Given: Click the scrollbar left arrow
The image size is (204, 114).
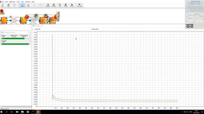Looking at the screenshot, I should point(1,107).
